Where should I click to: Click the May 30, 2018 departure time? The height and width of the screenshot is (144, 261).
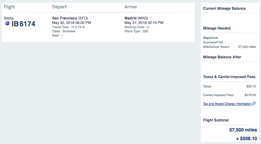(71, 23)
